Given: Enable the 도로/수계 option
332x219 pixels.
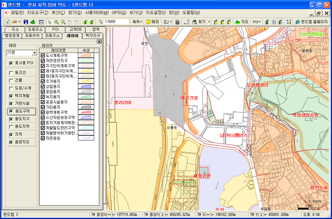Looking at the screenshot, I should coord(11,88).
